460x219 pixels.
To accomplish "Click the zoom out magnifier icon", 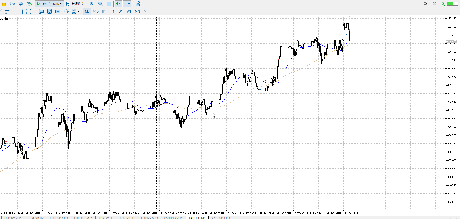I will coord(100,4).
